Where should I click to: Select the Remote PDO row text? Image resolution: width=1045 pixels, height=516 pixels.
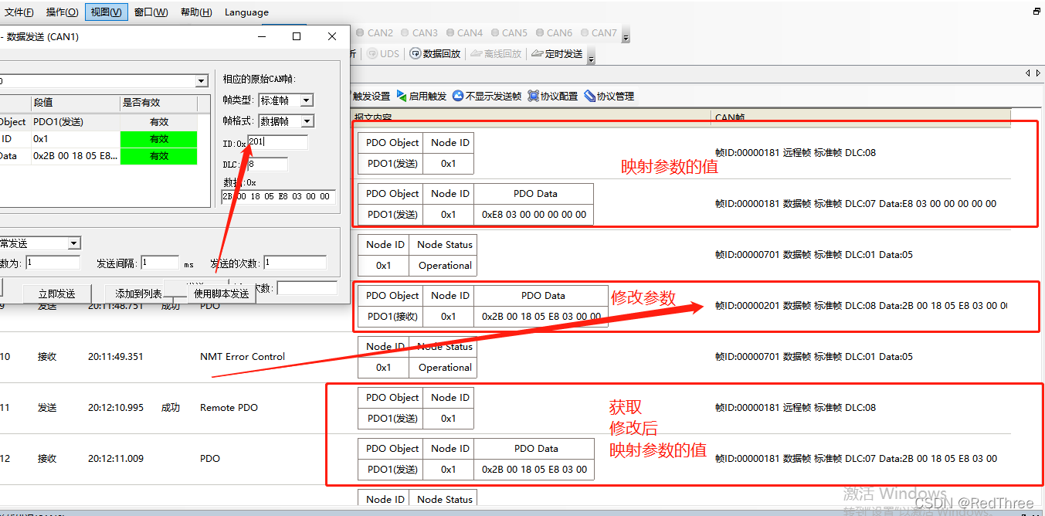229,408
